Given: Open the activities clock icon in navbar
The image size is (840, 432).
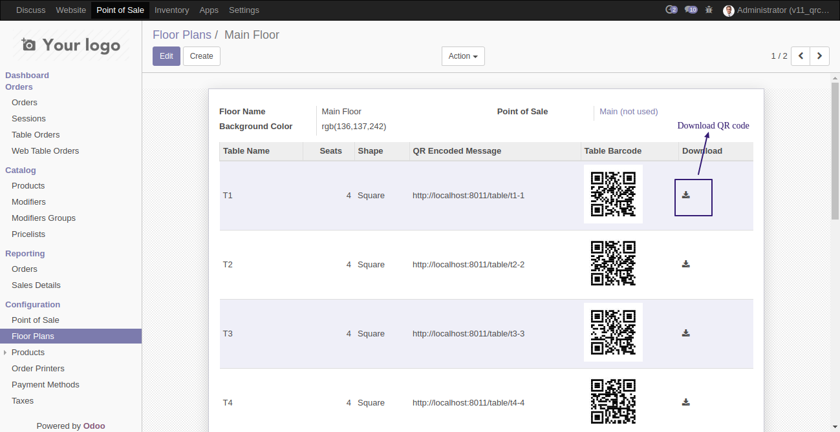Looking at the screenshot, I should (x=671, y=10).
